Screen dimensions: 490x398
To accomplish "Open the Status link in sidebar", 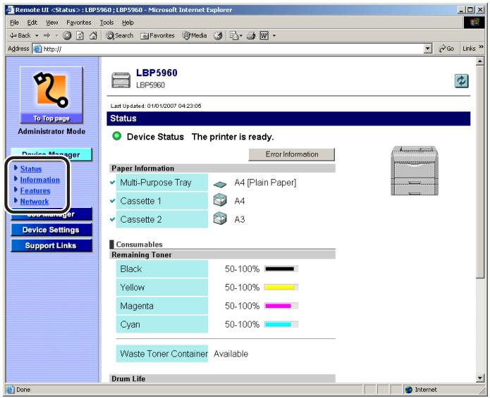I will [30, 168].
